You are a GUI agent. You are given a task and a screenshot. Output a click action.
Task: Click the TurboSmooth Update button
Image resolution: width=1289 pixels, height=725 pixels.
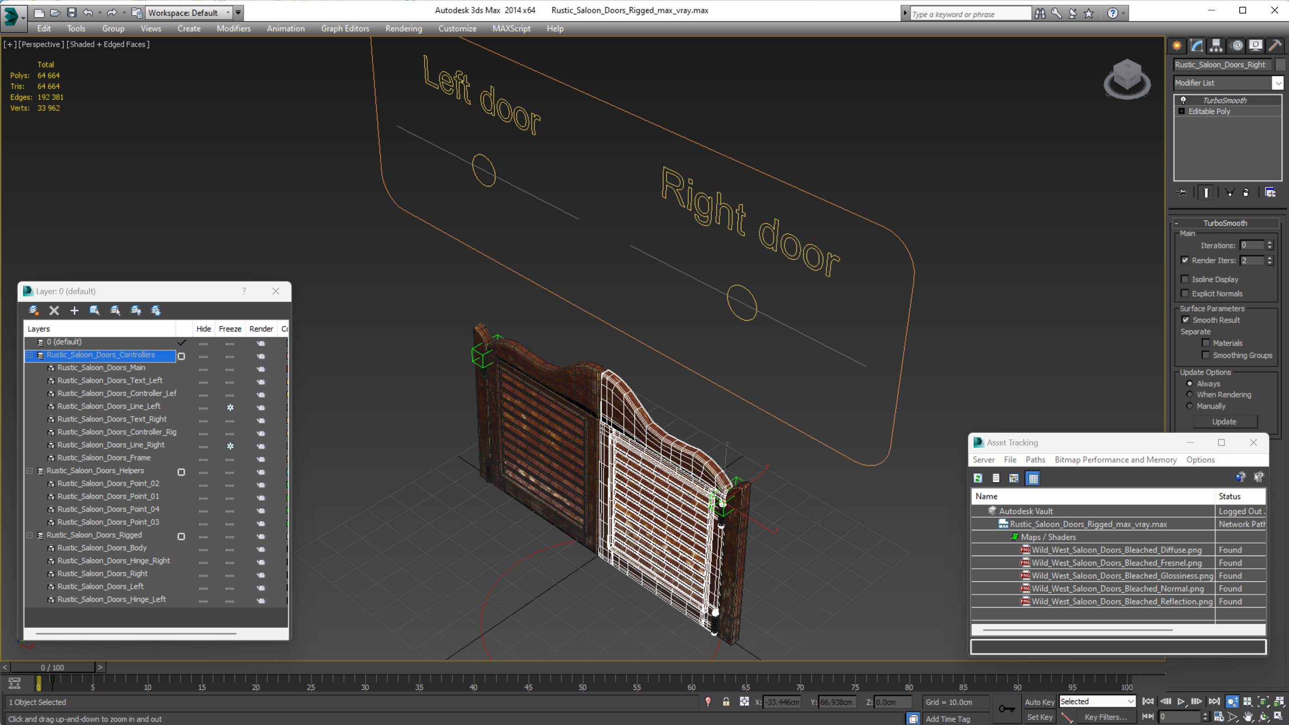[1224, 422]
